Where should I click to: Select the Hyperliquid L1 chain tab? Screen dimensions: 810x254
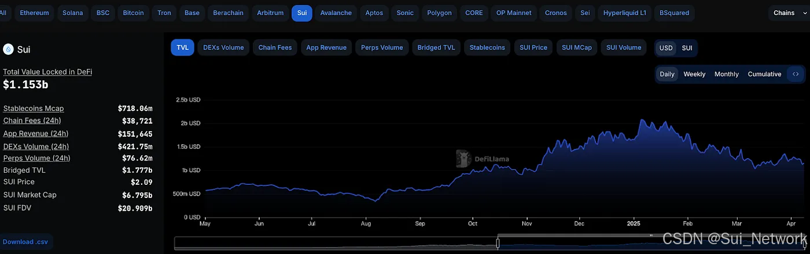click(625, 13)
